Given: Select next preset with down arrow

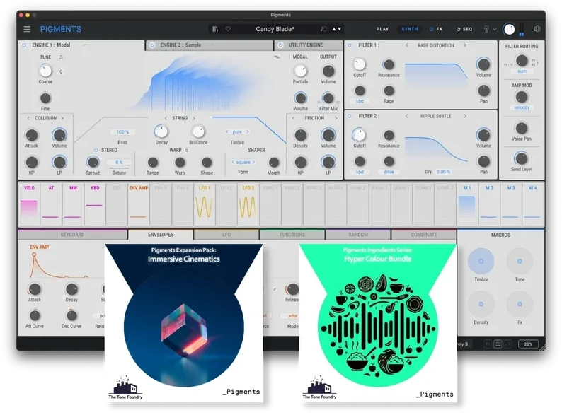Looking at the screenshot, I should [340, 29].
